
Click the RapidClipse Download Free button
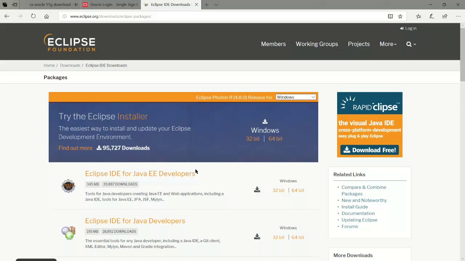point(369,150)
